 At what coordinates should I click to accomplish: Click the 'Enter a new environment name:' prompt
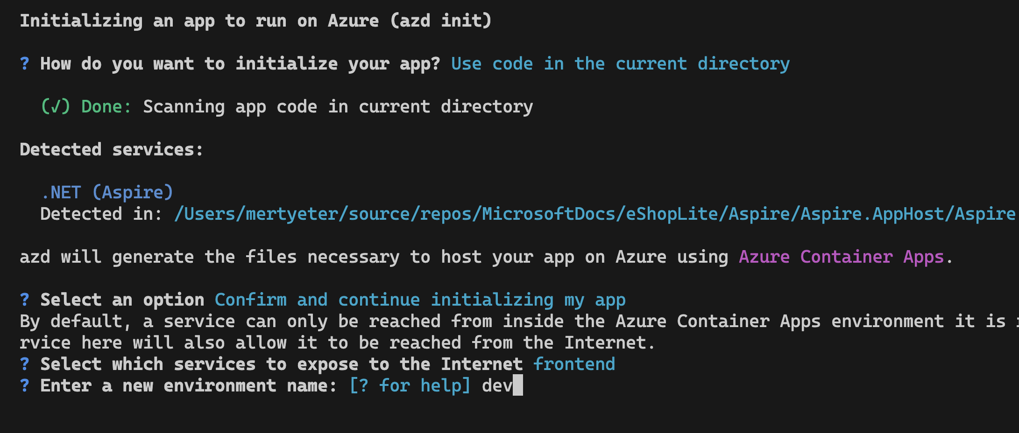[x=189, y=386]
